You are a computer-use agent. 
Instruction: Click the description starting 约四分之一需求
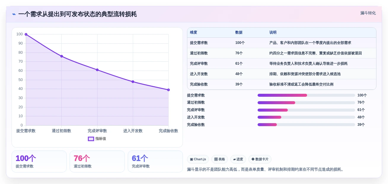coord(316,53)
